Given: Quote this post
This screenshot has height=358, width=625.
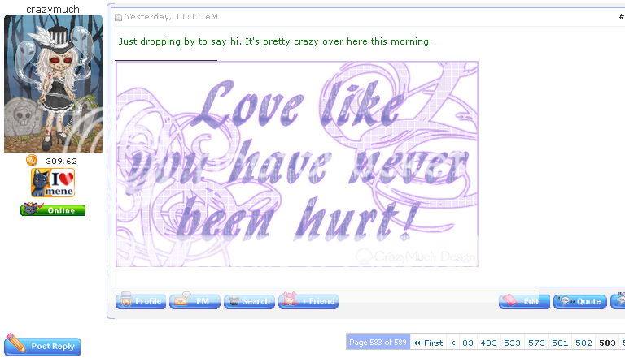Looking at the screenshot, I should tap(579, 301).
